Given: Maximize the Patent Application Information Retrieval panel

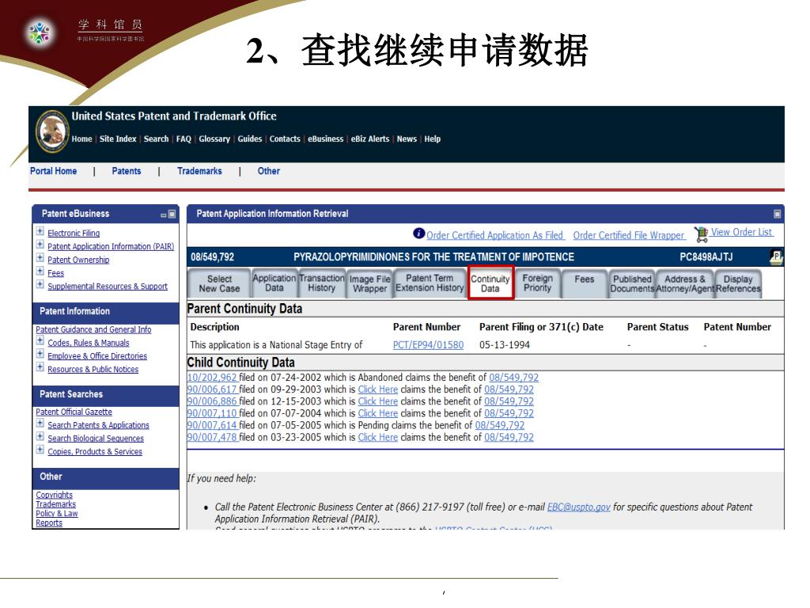Looking at the screenshot, I should pyautogui.click(x=777, y=214).
